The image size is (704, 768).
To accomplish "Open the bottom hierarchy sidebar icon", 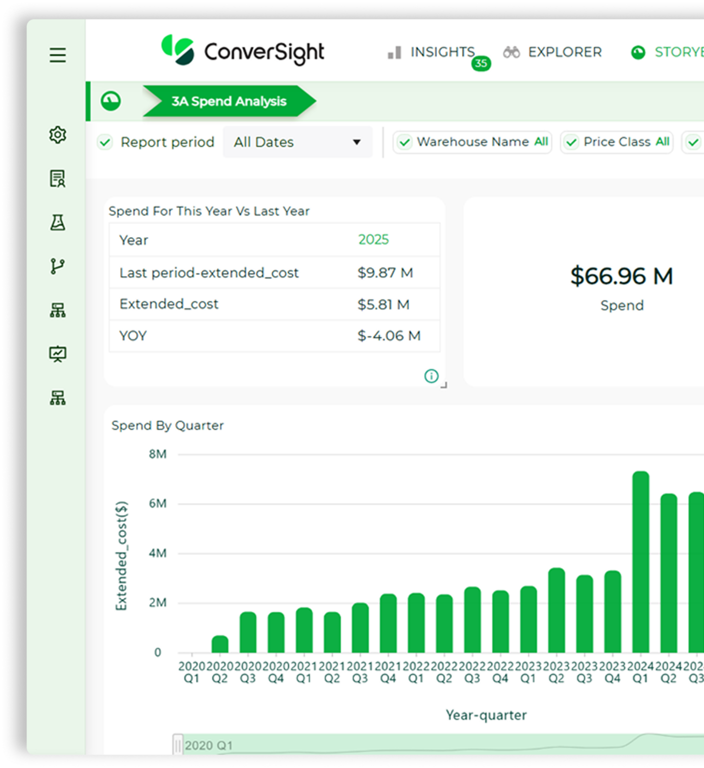I will click(x=57, y=398).
